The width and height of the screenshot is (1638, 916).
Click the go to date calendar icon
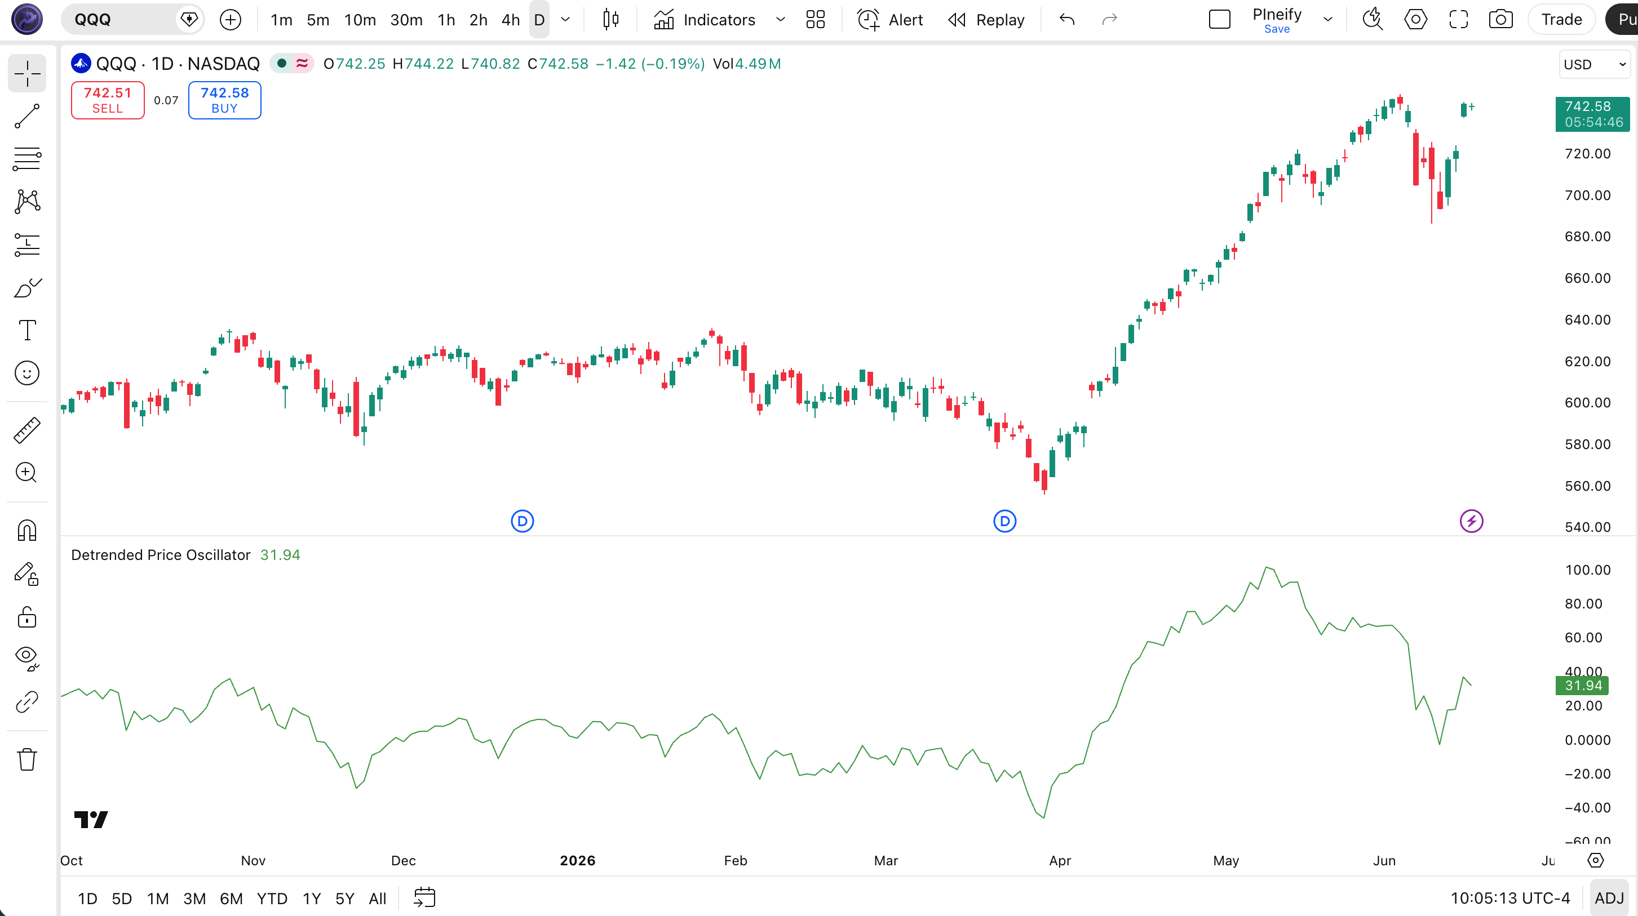click(425, 897)
